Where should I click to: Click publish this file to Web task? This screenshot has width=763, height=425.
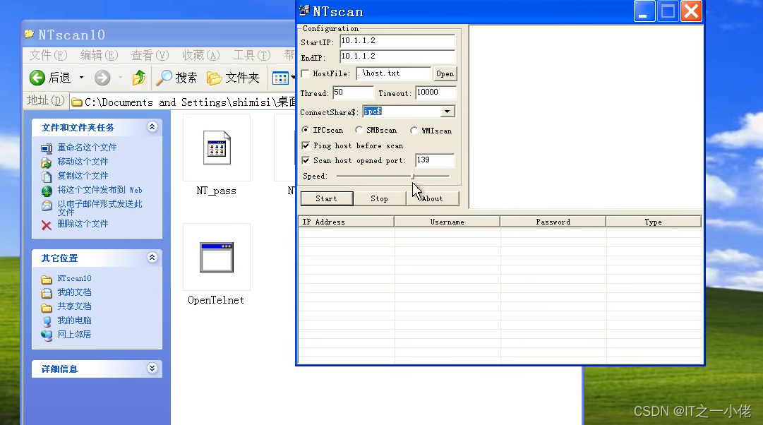coord(100,190)
